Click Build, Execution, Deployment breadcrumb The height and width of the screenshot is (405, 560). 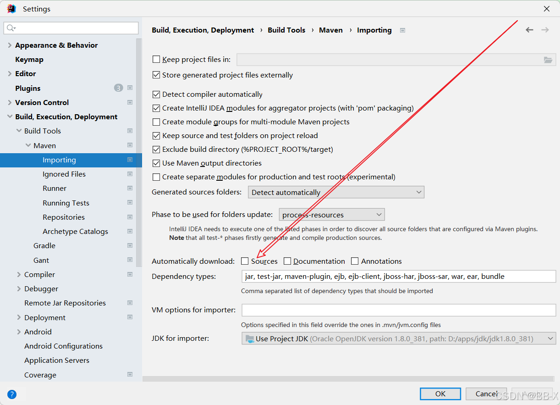[x=203, y=30]
